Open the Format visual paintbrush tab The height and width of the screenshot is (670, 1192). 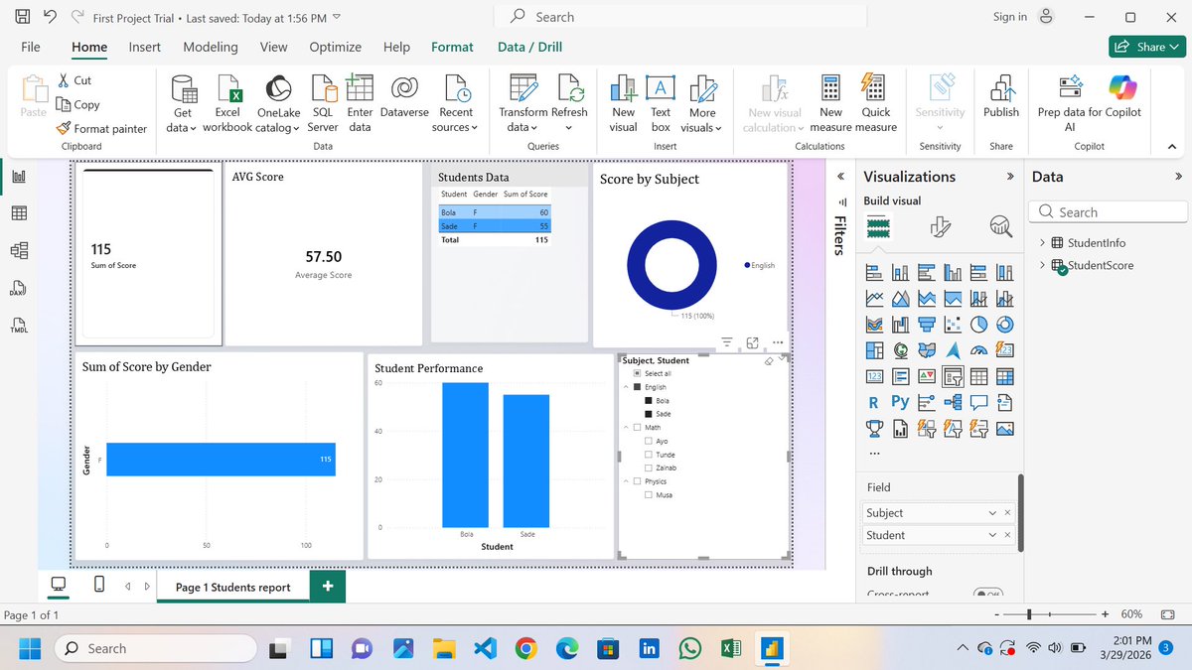940,228
